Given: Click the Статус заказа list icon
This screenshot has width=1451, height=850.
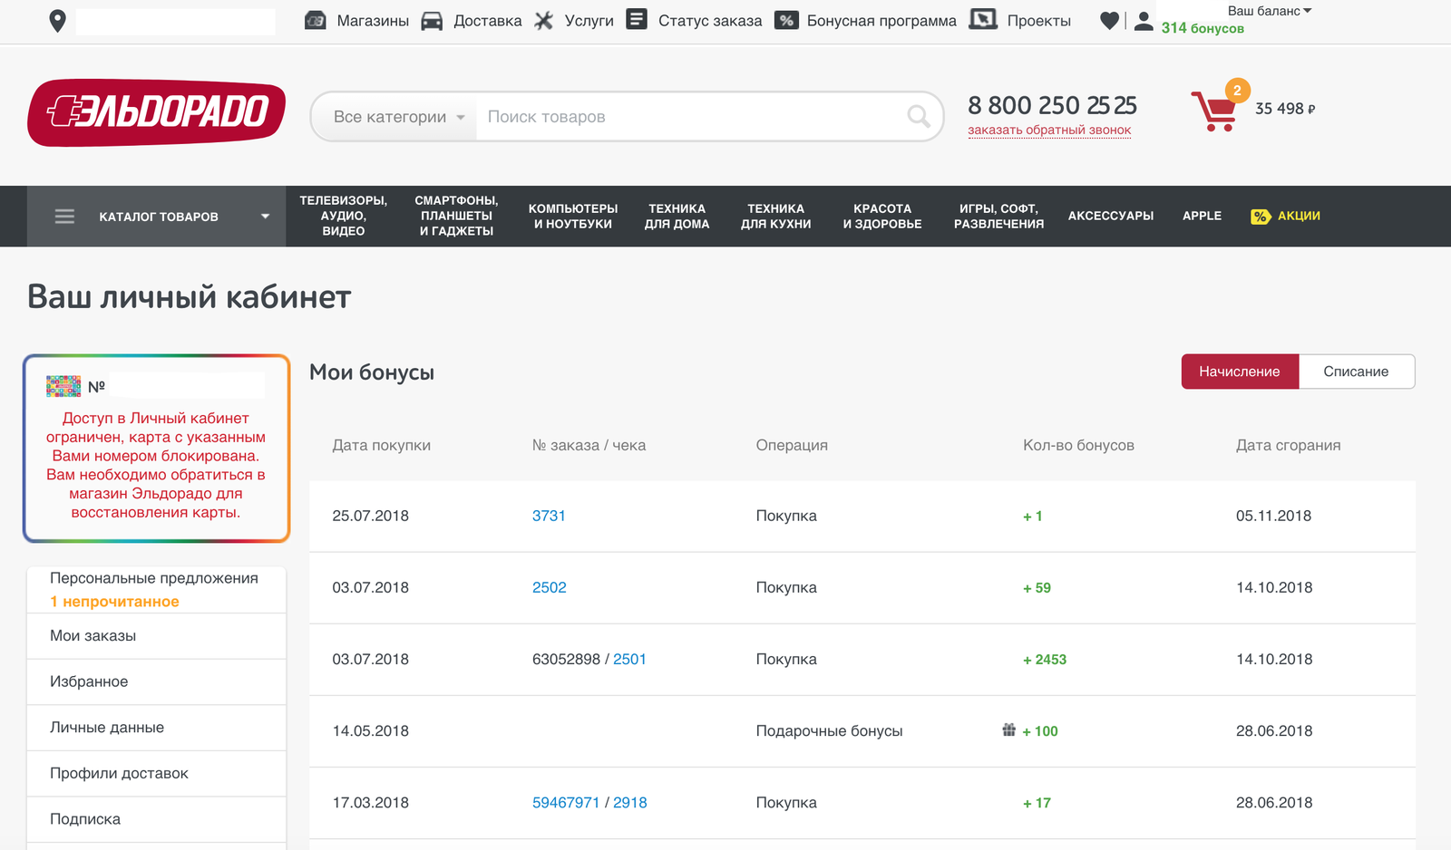Looking at the screenshot, I should point(637,19).
